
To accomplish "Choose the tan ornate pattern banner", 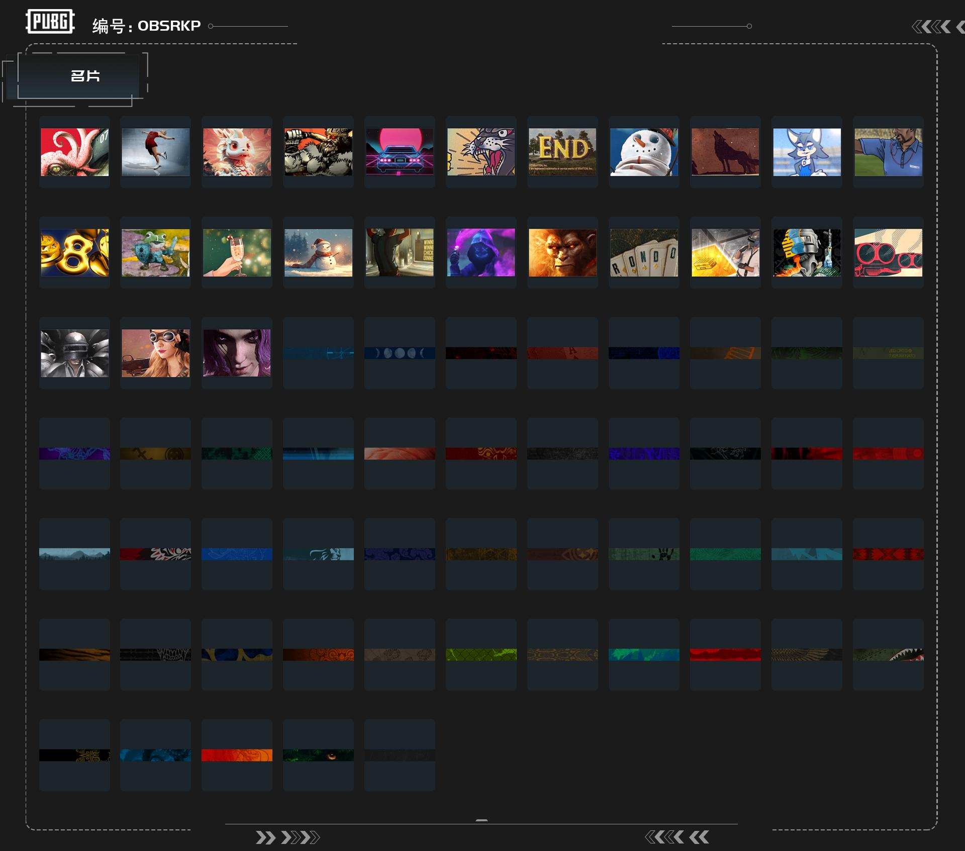I will [562, 654].
